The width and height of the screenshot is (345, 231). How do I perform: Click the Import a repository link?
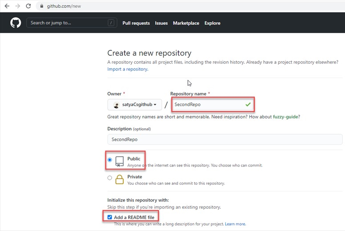click(x=127, y=69)
